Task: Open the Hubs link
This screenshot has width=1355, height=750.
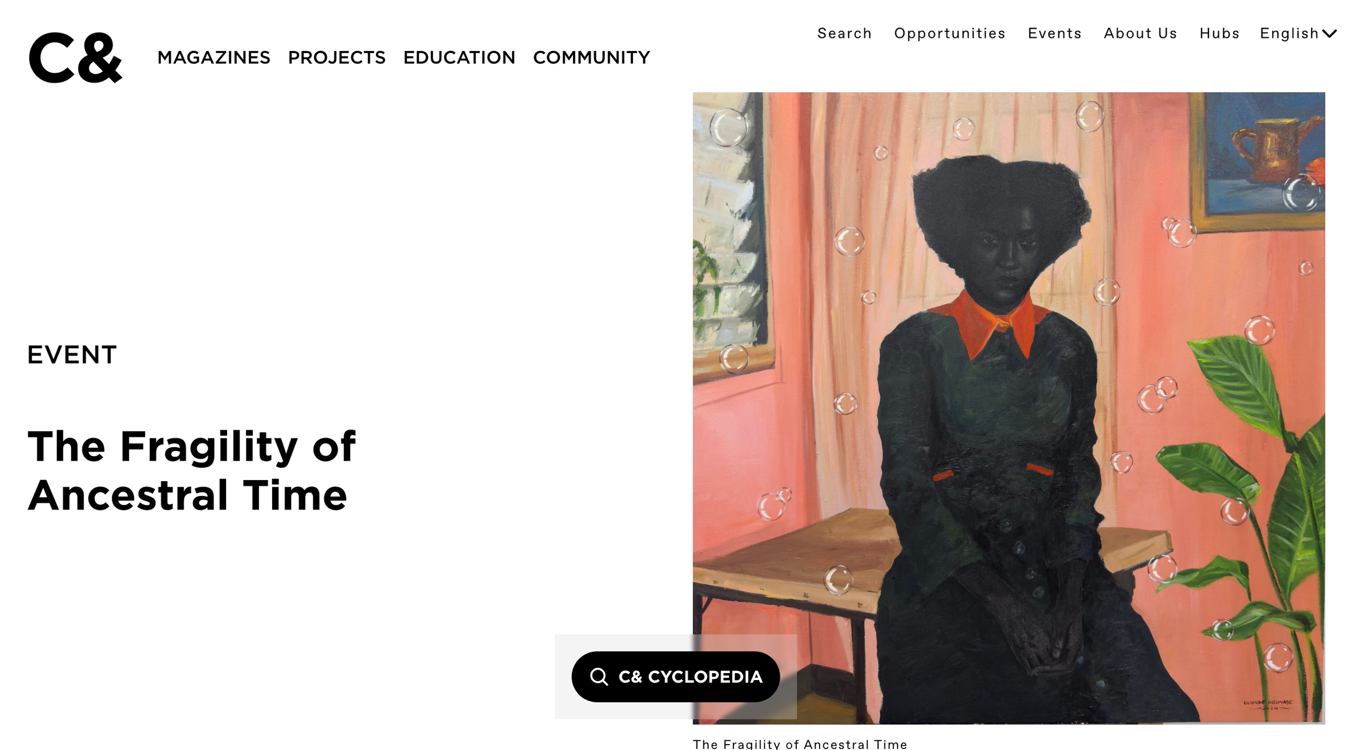Action: pos(1219,34)
